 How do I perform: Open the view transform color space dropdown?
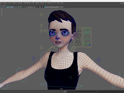(55, 7)
